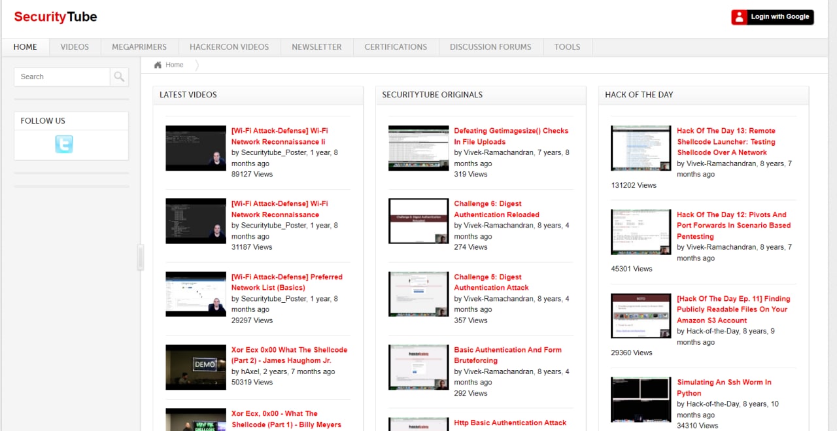This screenshot has width=837, height=431.
Task: Open Hack Of The Day Ep. 11 link
Action: (734, 309)
